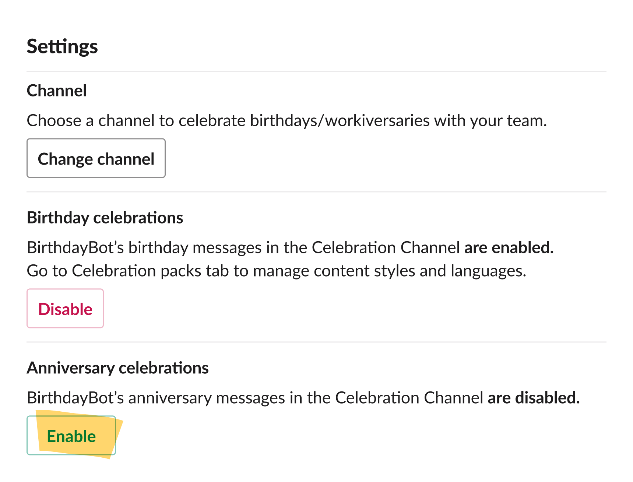
Task: Click the Channel section heading
Action: tap(57, 90)
